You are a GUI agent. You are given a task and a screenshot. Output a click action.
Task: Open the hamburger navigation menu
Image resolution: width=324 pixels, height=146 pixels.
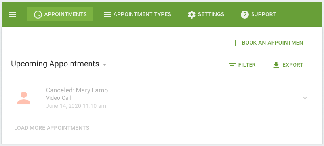(x=13, y=15)
